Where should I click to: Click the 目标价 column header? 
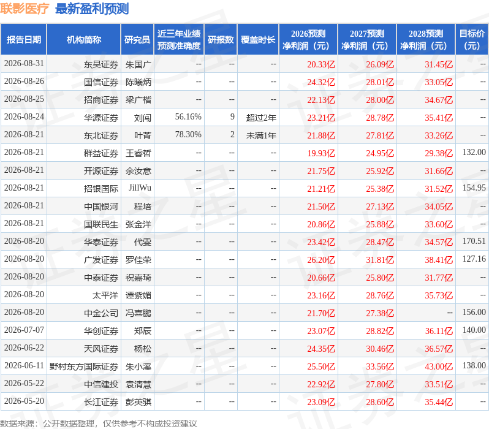point(472,40)
